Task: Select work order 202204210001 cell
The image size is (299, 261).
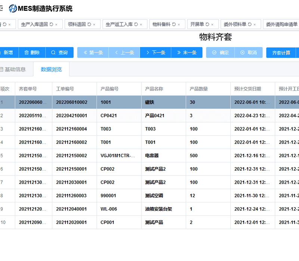Action: point(74,116)
